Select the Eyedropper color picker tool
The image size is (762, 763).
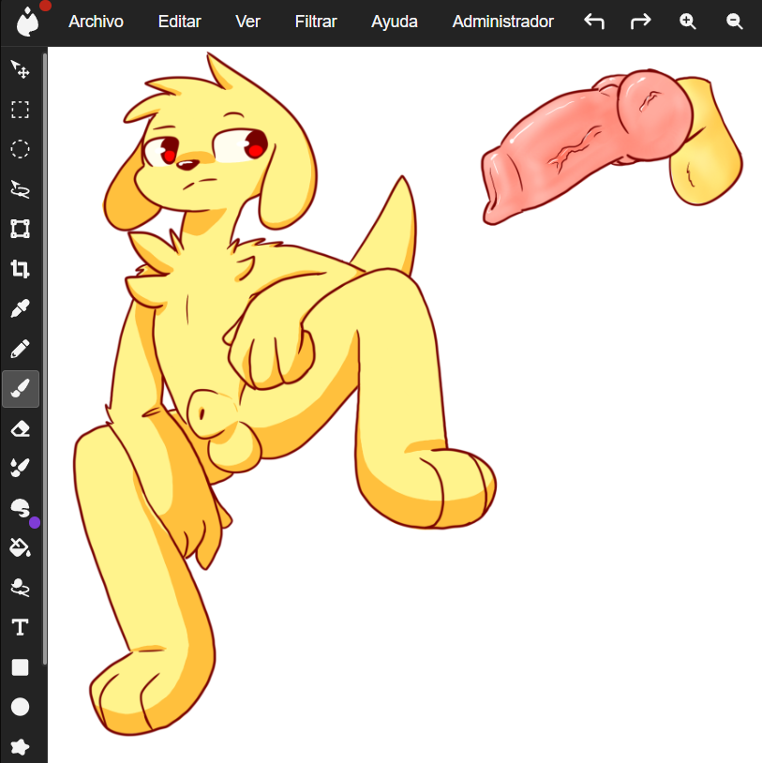tap(20, 309)
